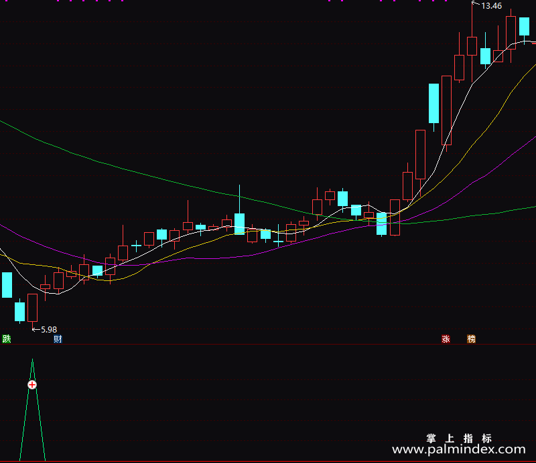The width and height of the screenshot is (536, 463).
Task: Click the green spike in the indicator panel
Action: click(x=32, y=409)
